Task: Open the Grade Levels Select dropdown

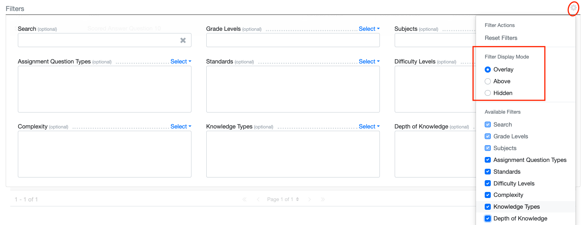Action: coord(369,29)
